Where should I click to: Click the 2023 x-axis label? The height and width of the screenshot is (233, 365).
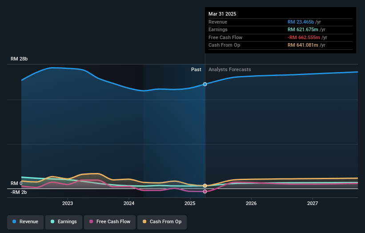[x=68, y=204]
